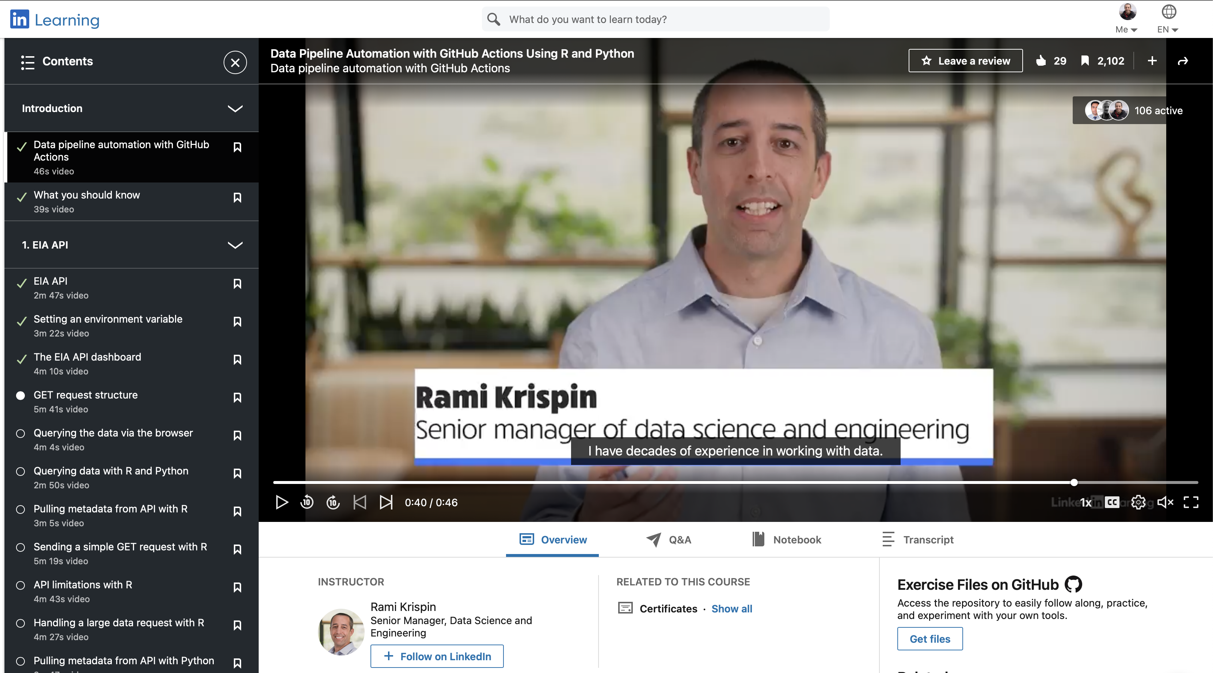
Task: Click the Get files button
Action: point(929,639)
